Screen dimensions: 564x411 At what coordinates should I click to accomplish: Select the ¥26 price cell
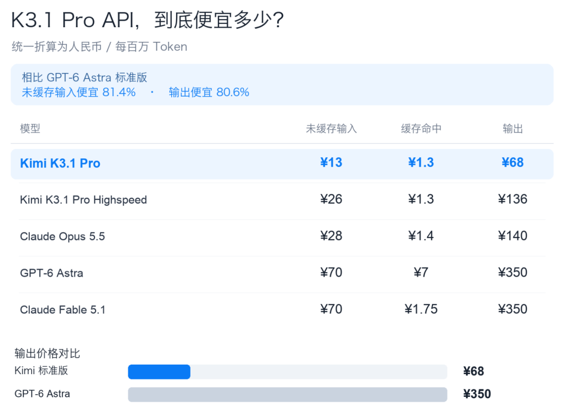[x=331, y=199]
